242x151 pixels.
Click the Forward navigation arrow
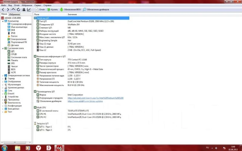(x=8, y=9)
